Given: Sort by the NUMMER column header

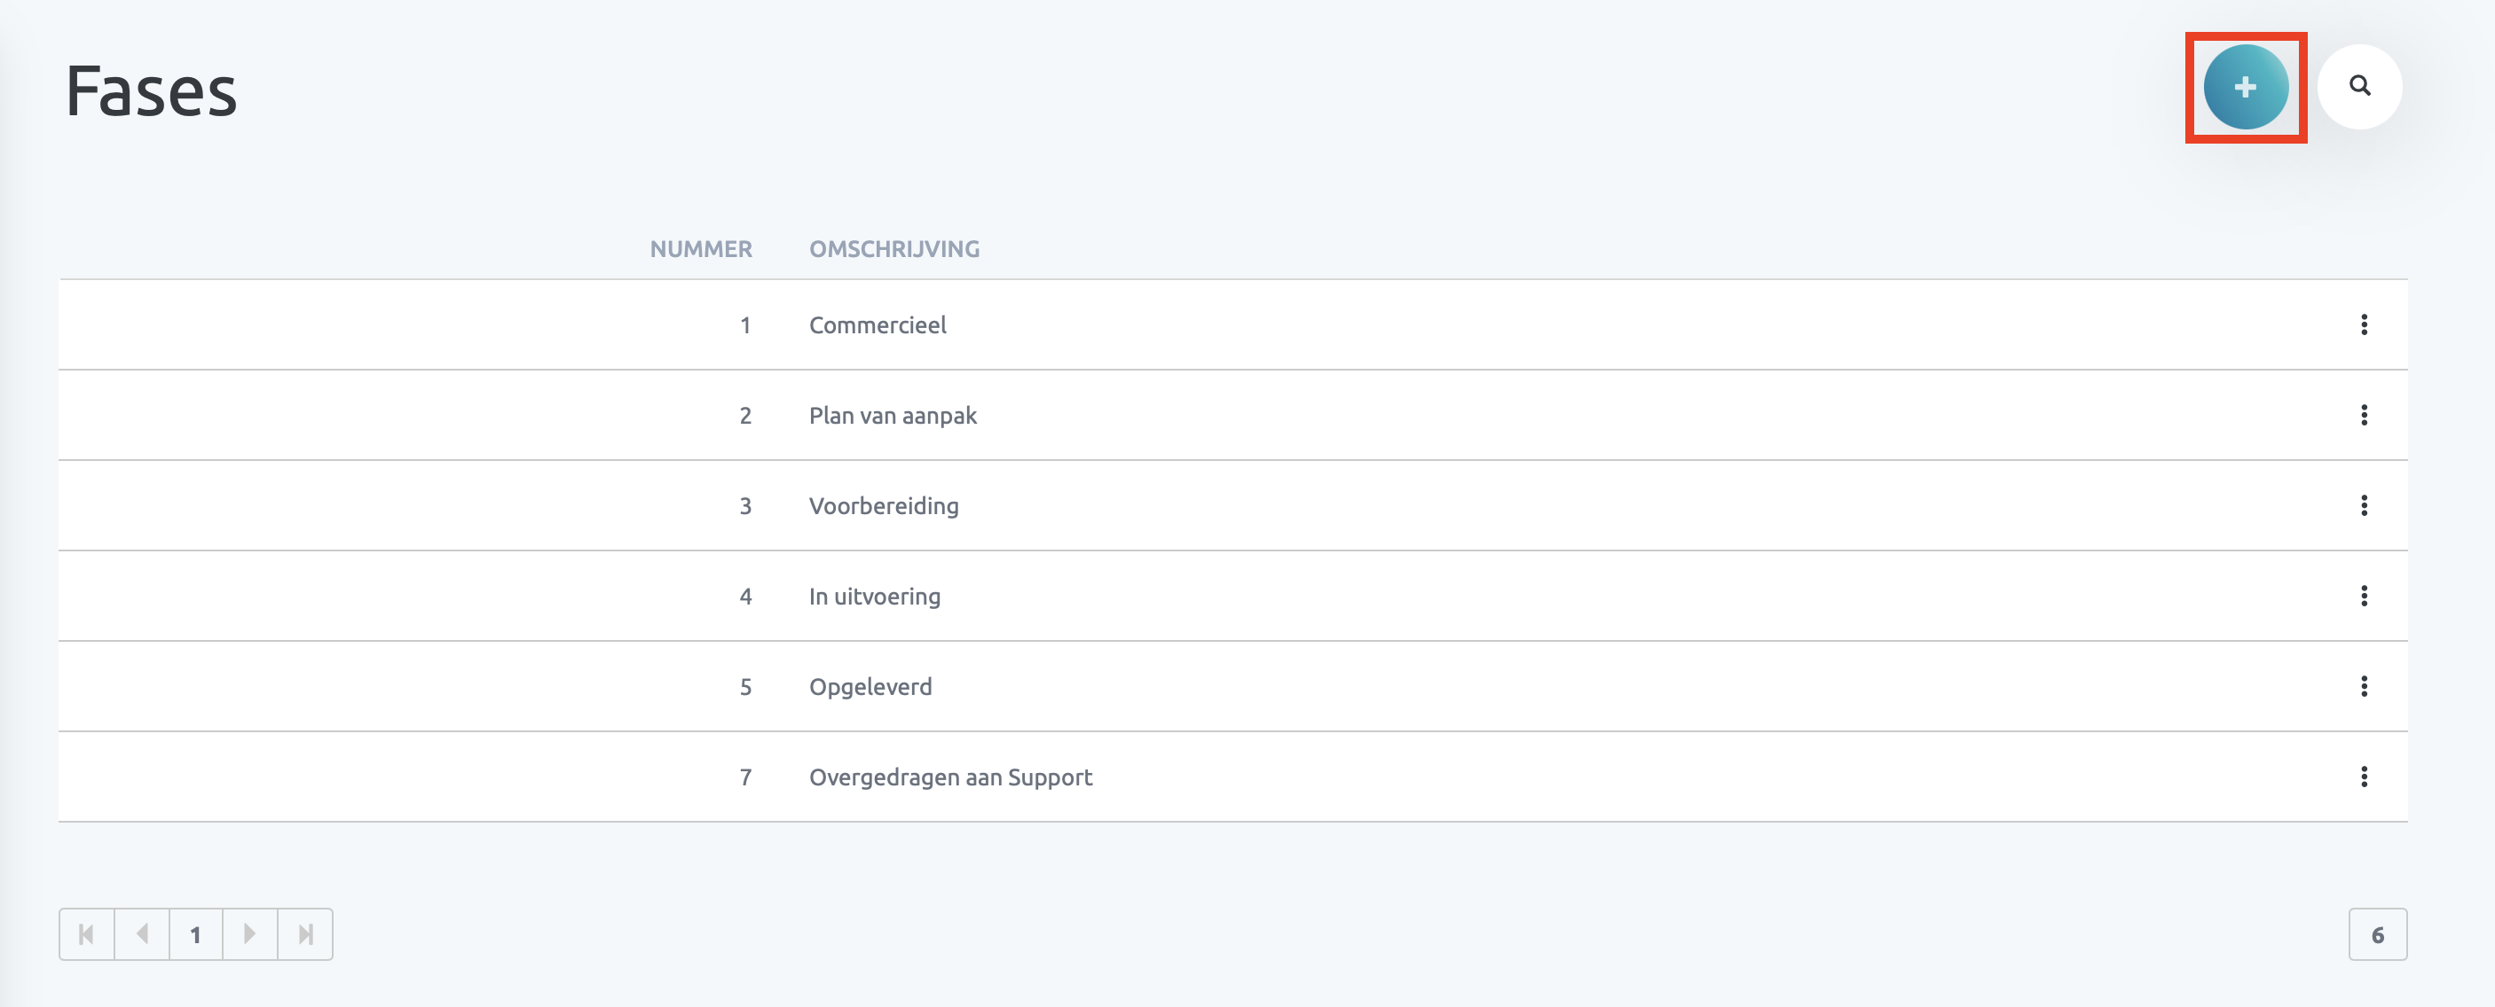Looking at the screenshot, I should coord(700,250).
